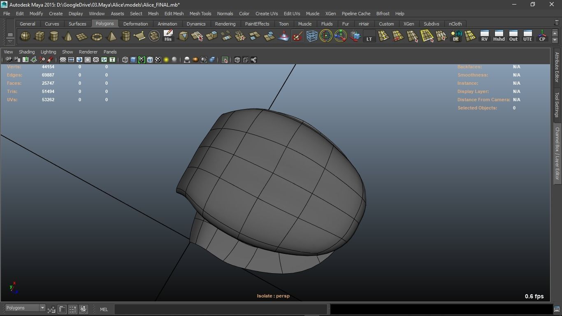Toggle smooth shade all blue cube icon
The image size is (562, 316).
tap(133, 60)
